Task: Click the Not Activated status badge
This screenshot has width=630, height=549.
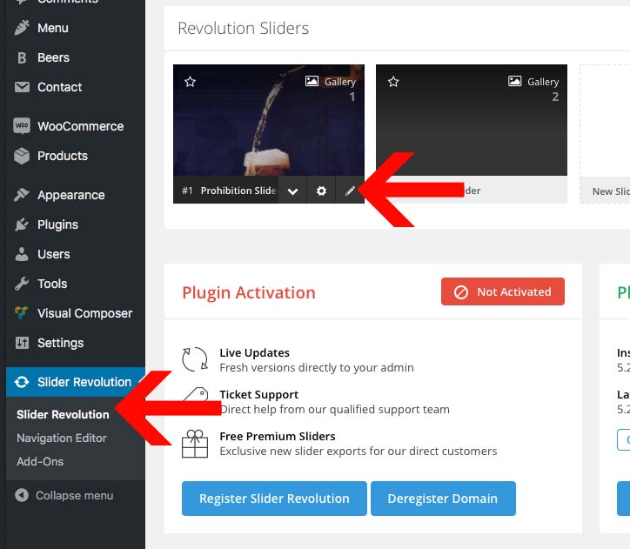Action: click(502, 292)
